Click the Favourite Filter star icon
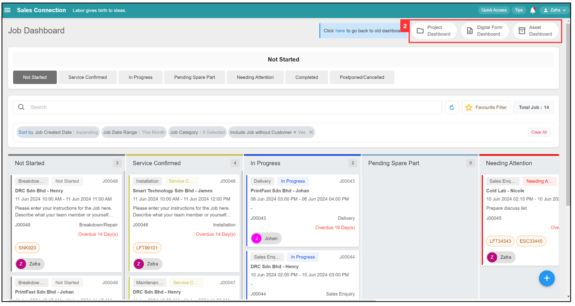The width and height of the screenshot is (575, 306). coord(469,107)
